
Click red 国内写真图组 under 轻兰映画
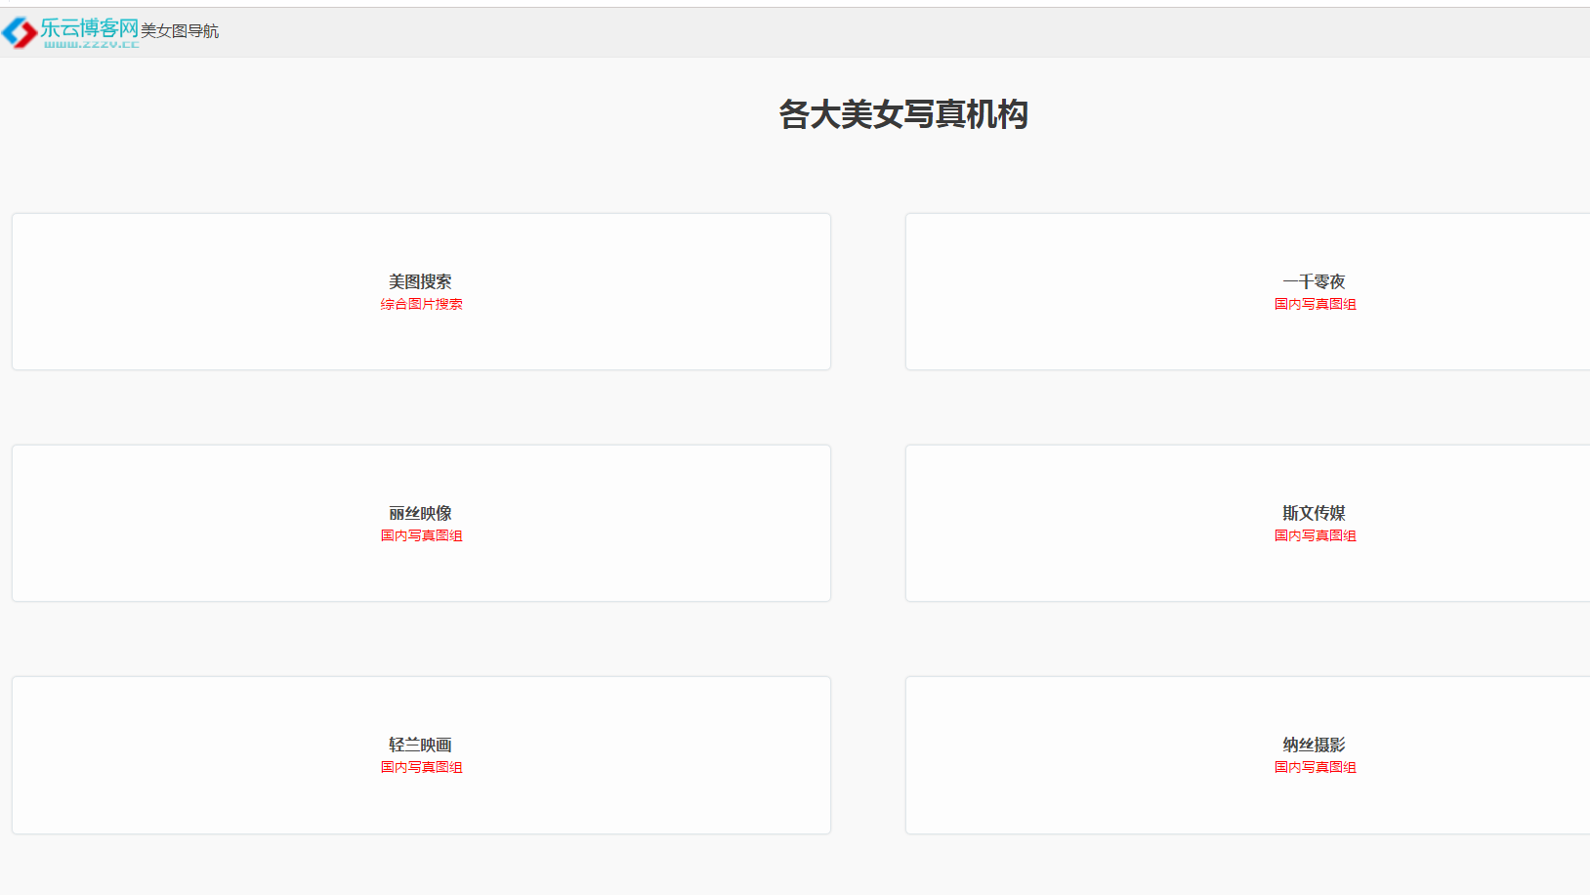[421, 767]
